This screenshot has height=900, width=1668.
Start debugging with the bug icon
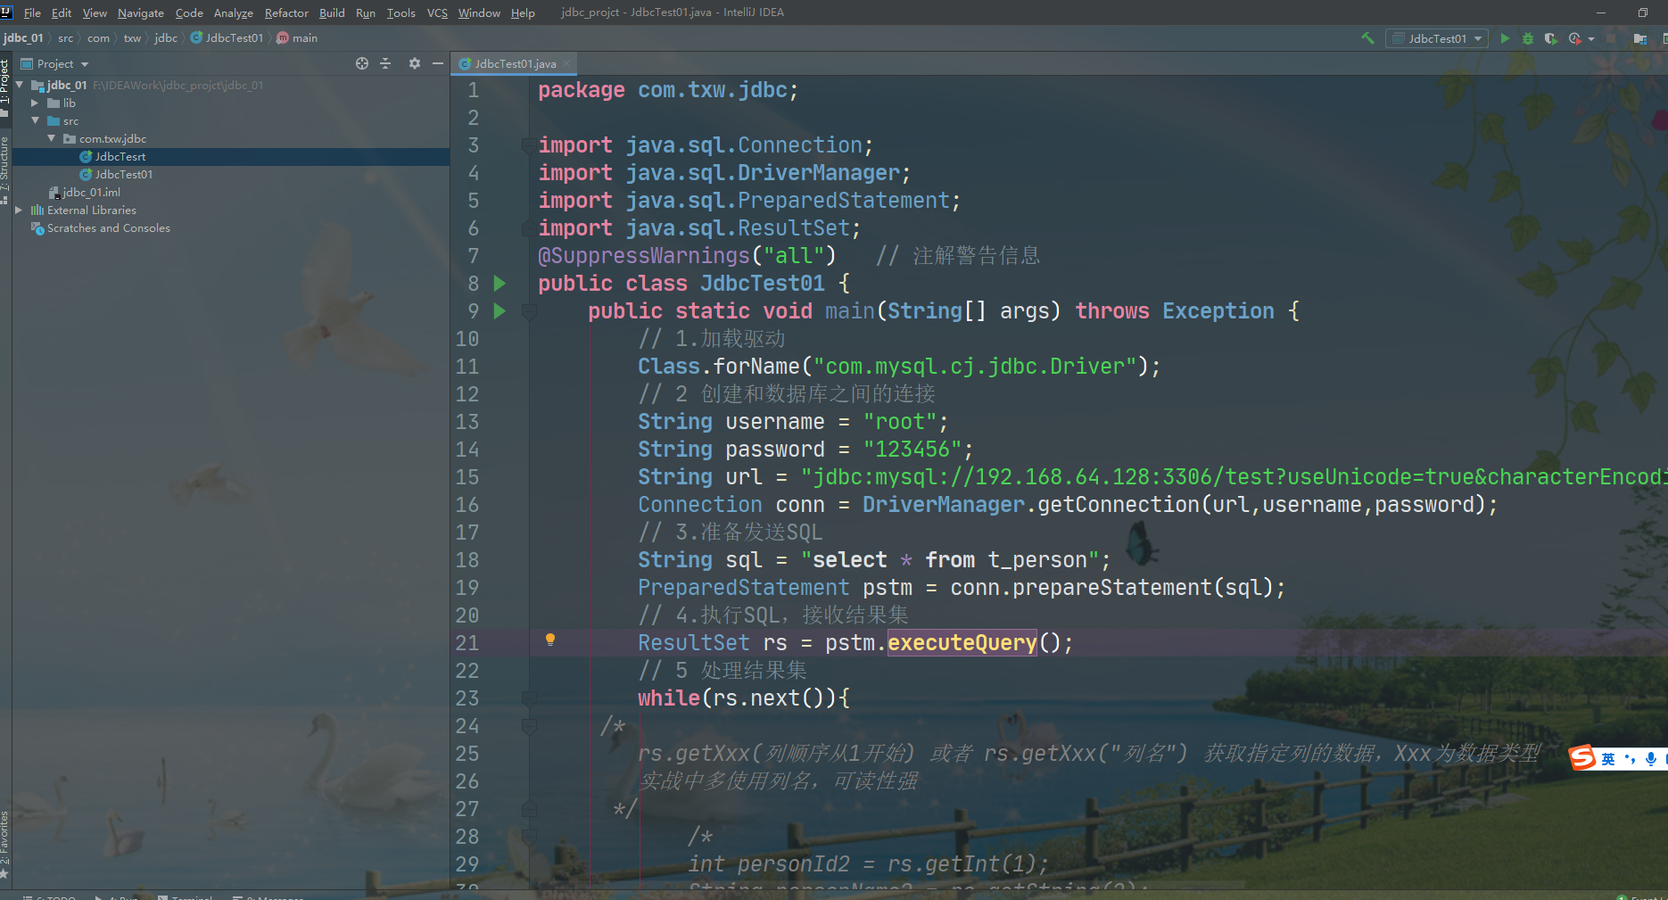tap(1527, 38)
